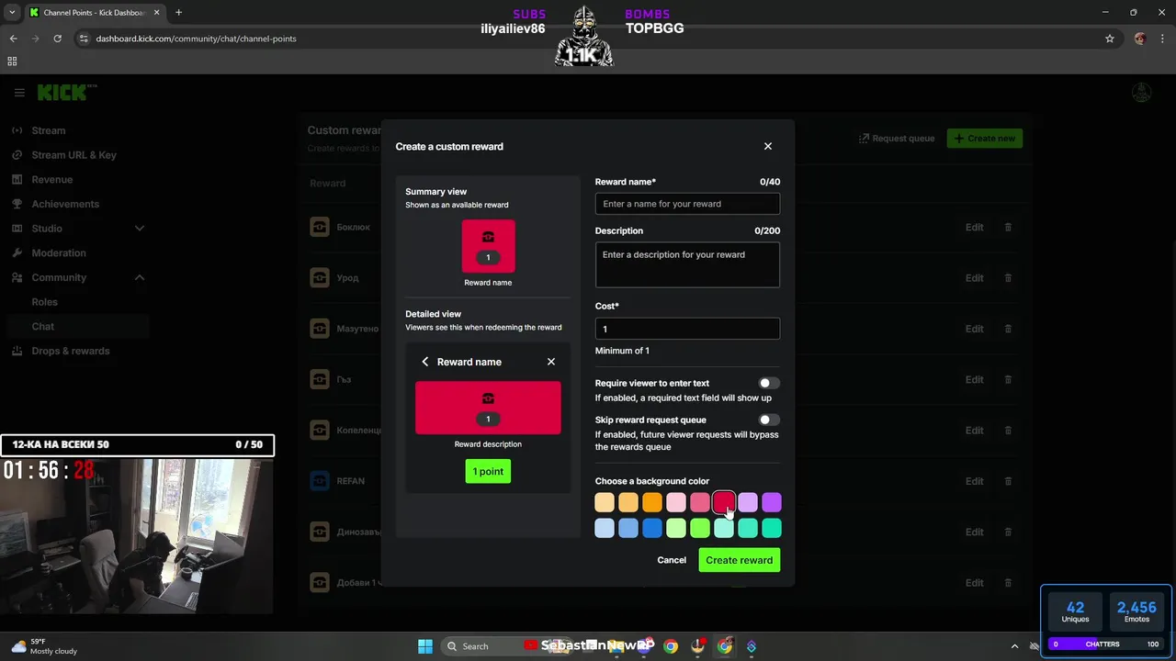Delete the Боклюк reward with trash icon

[x=1008, y=227]
